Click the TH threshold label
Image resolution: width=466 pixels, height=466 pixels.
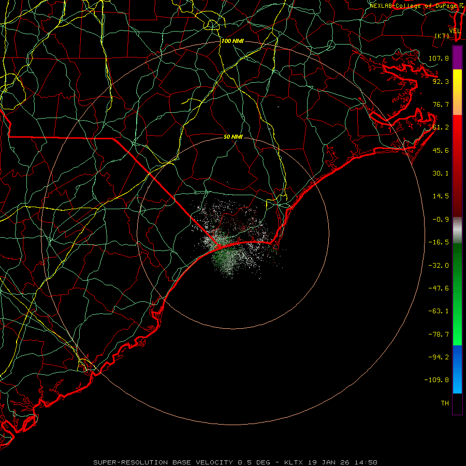tap(445, 403)
